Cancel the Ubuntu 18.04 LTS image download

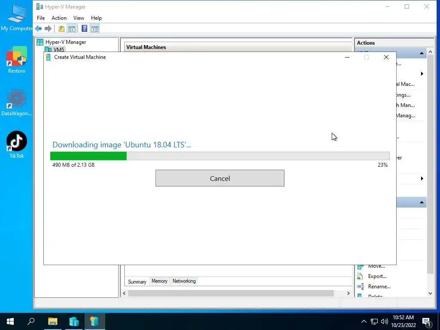[x=220, y=178]
